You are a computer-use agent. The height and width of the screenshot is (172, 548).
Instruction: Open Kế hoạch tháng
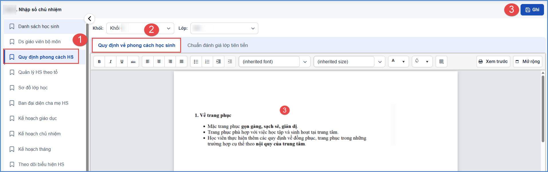click(x=45, y=149)
